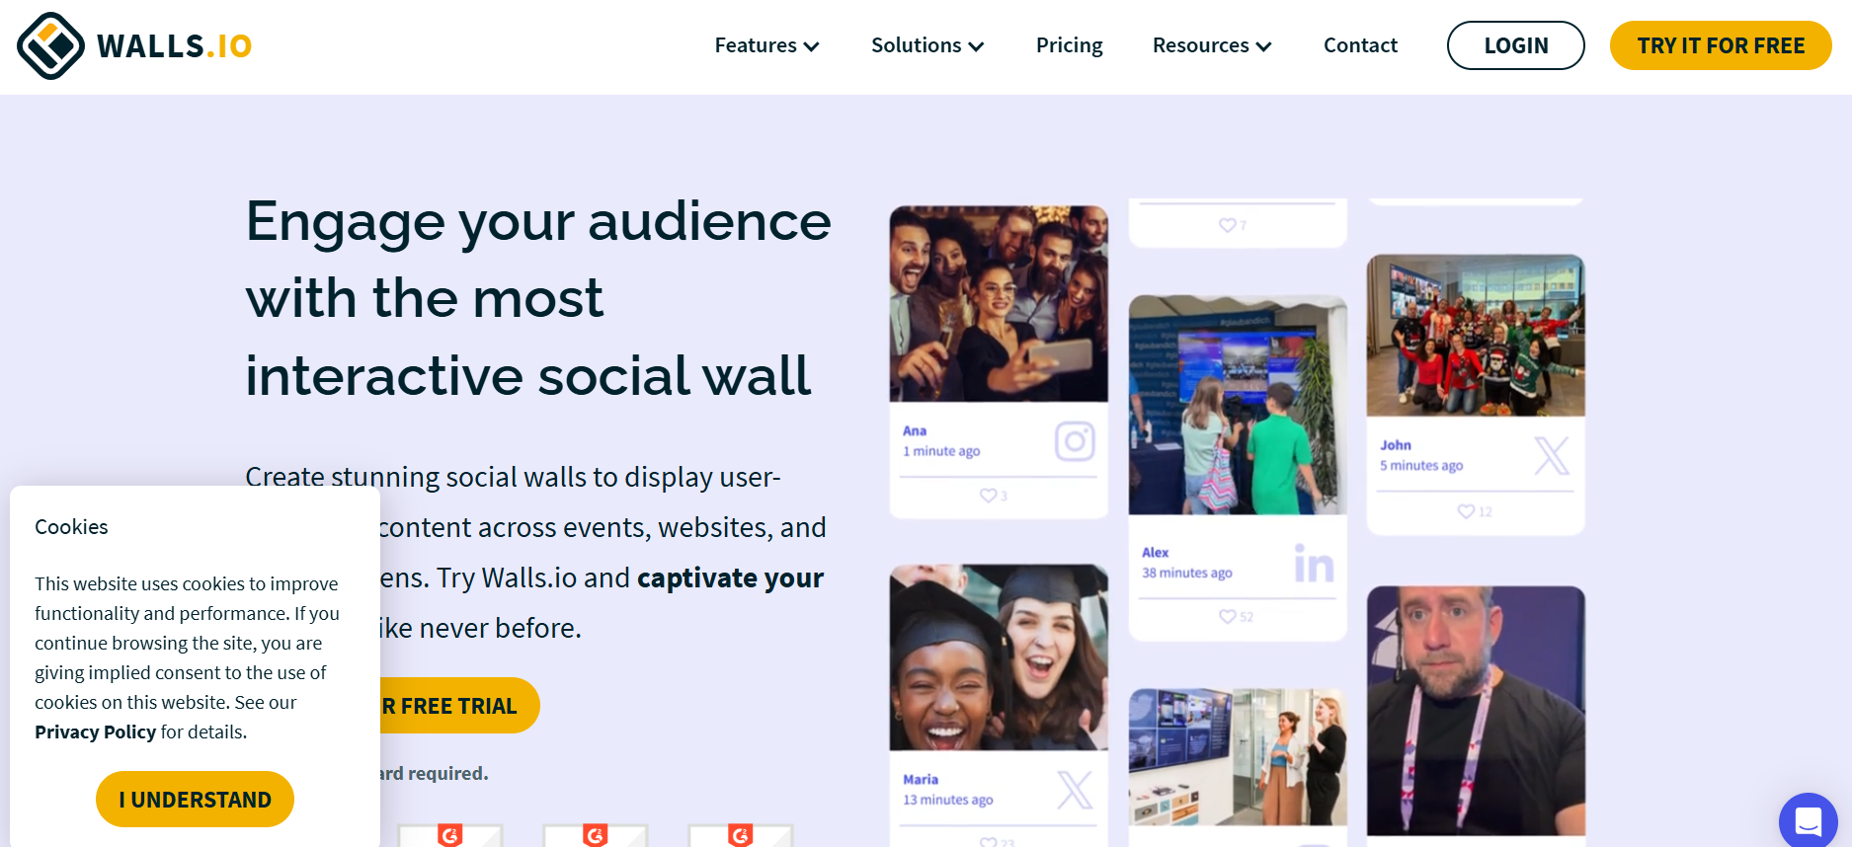Click '13 minutes ago' timestamp

point(947,800)
